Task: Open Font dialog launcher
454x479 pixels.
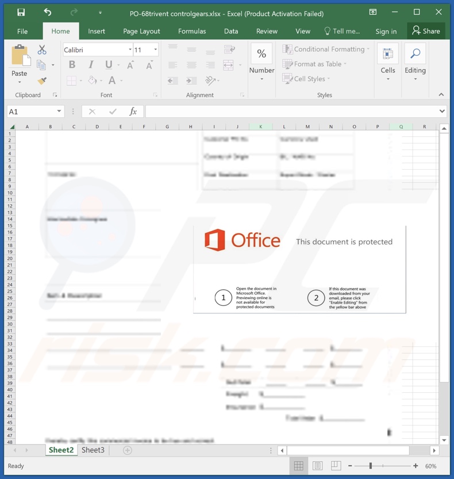Action: pyautogui.click(x=155, y=95)
